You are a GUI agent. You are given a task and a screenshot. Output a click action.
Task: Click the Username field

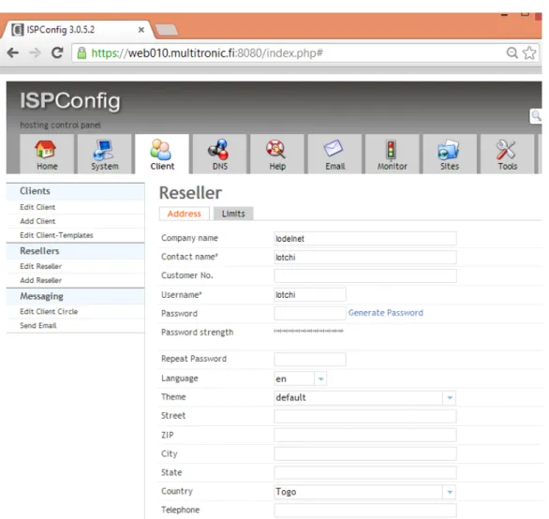[310, 294]
